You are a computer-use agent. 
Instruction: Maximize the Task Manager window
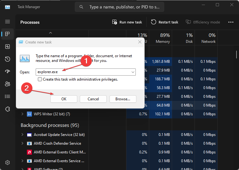[217, 5]
